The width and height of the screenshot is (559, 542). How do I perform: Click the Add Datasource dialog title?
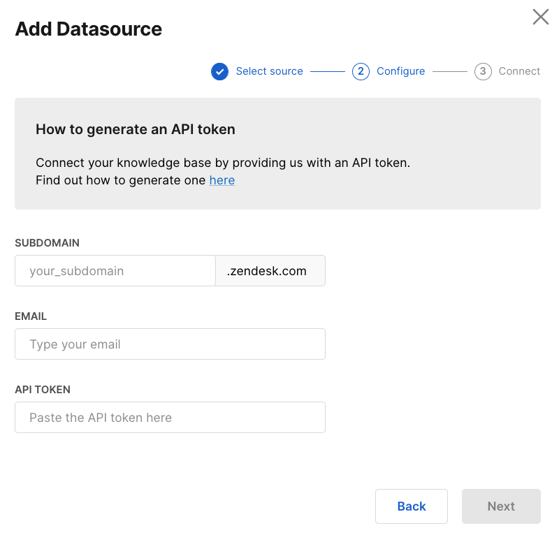click(x=89, y=29)
